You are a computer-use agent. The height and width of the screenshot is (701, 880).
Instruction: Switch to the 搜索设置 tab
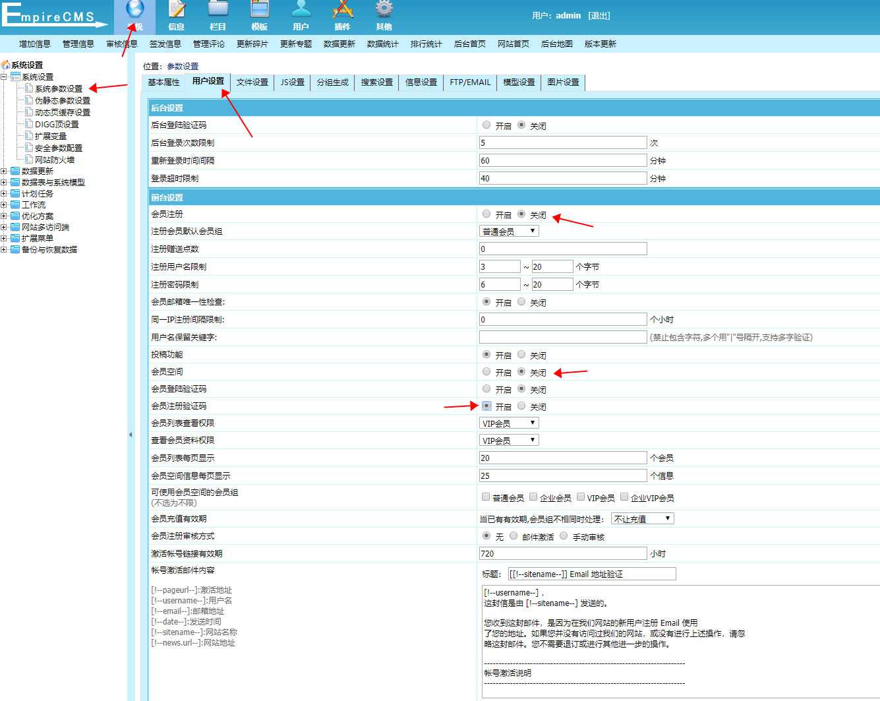(377, 82)
